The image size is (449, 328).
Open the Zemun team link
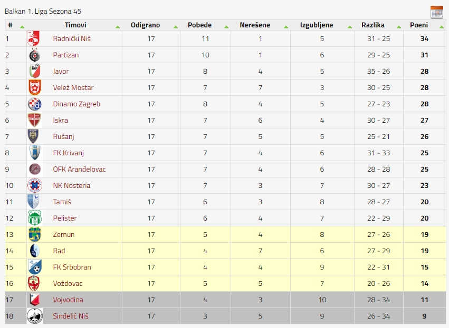pyautogui.click(x=63, y=235)
